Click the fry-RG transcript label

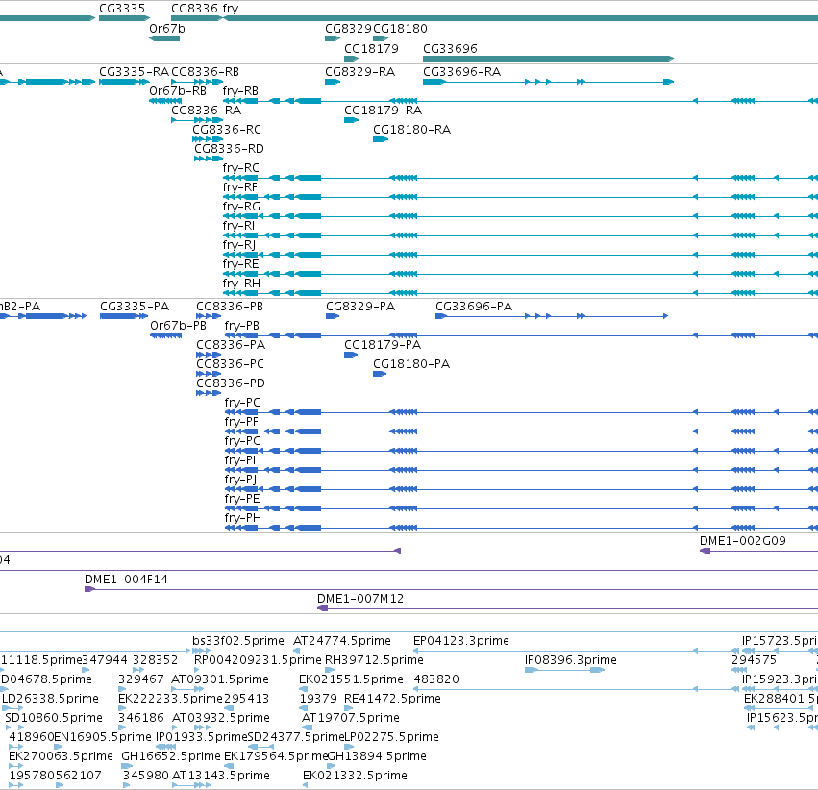point(241,207)
